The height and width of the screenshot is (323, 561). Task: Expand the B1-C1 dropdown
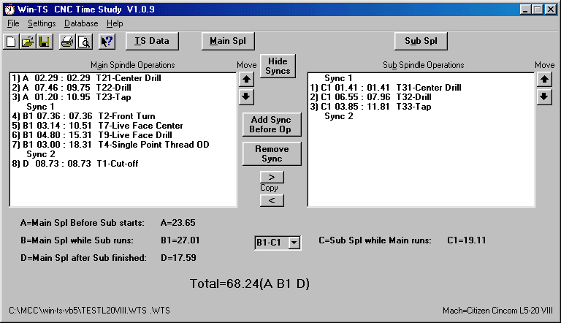coord(294,242)
